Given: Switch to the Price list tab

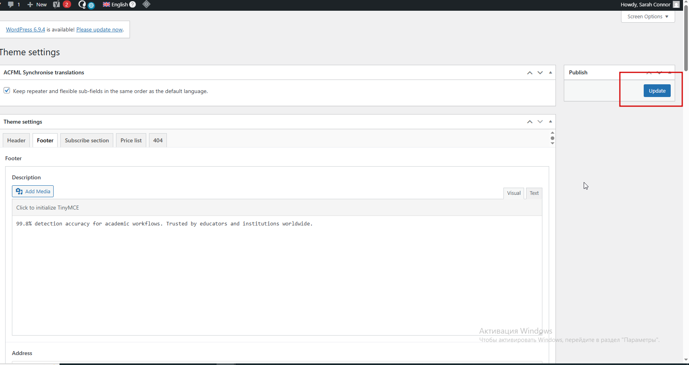Looking at the screenshot, I should coord(131,140).
